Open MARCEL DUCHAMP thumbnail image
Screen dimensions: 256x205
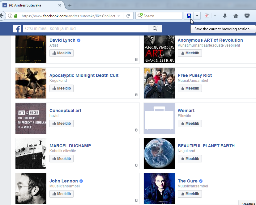(31, 153)
